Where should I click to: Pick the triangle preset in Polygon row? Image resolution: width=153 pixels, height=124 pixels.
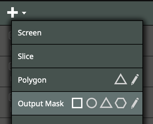click(x=121, y=79)
